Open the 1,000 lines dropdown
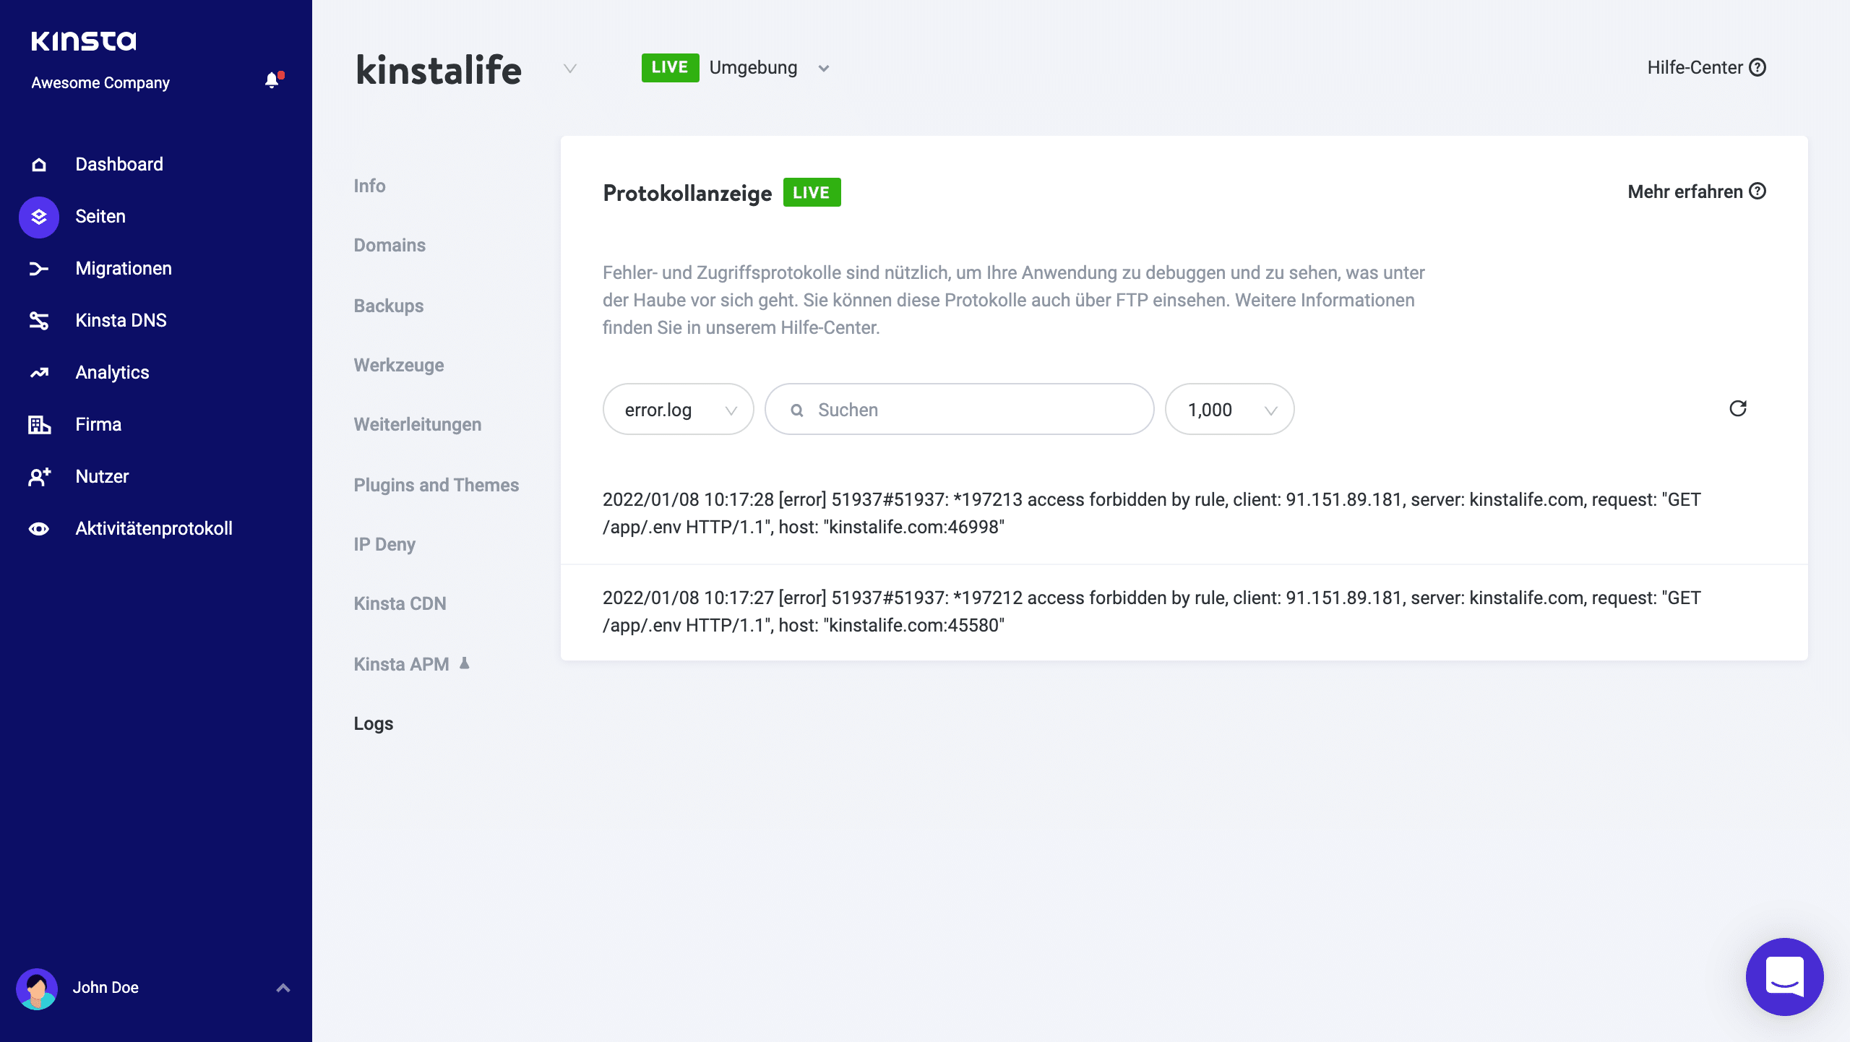Viewport: 1850px width, 1042px height. tap(1229, 409)
